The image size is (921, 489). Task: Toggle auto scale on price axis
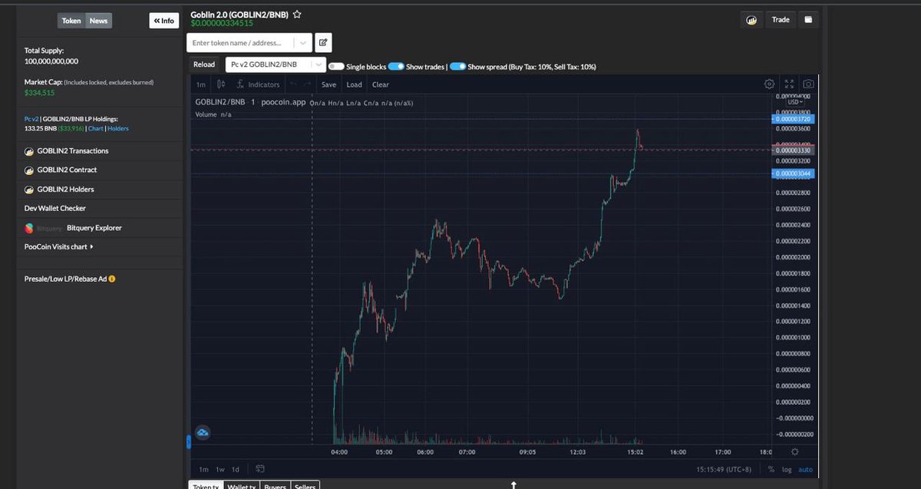805,469
